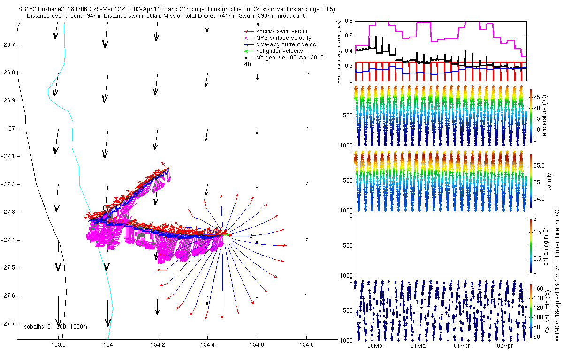Viewport: 563px width, 351px height.
Task: Click the 35.5 tick on salinity colorbar
Action: [539, 166]
